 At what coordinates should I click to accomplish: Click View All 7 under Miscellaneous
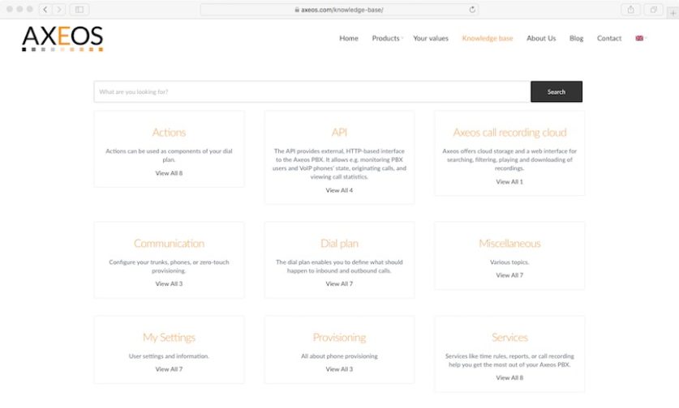click(x=509, y=275)
